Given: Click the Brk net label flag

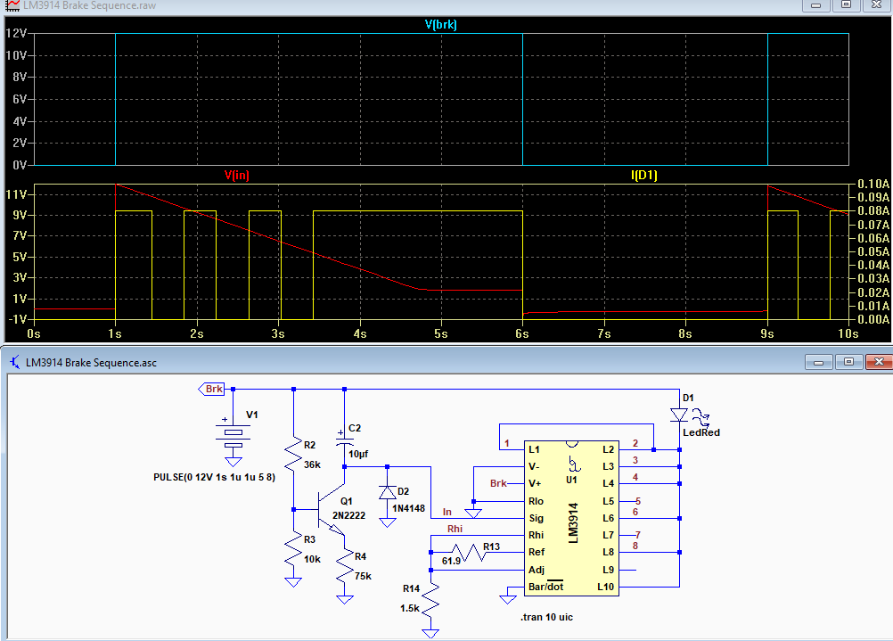Looking at the screenshot, I should [211, 389].
